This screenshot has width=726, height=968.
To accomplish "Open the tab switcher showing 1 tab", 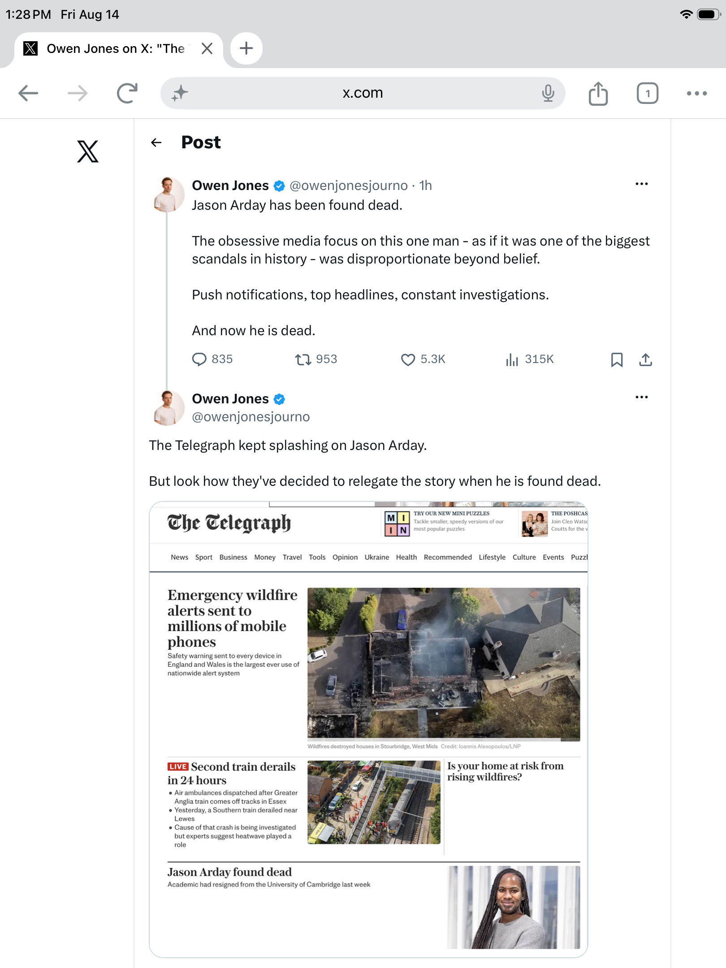I will (648, 93).
